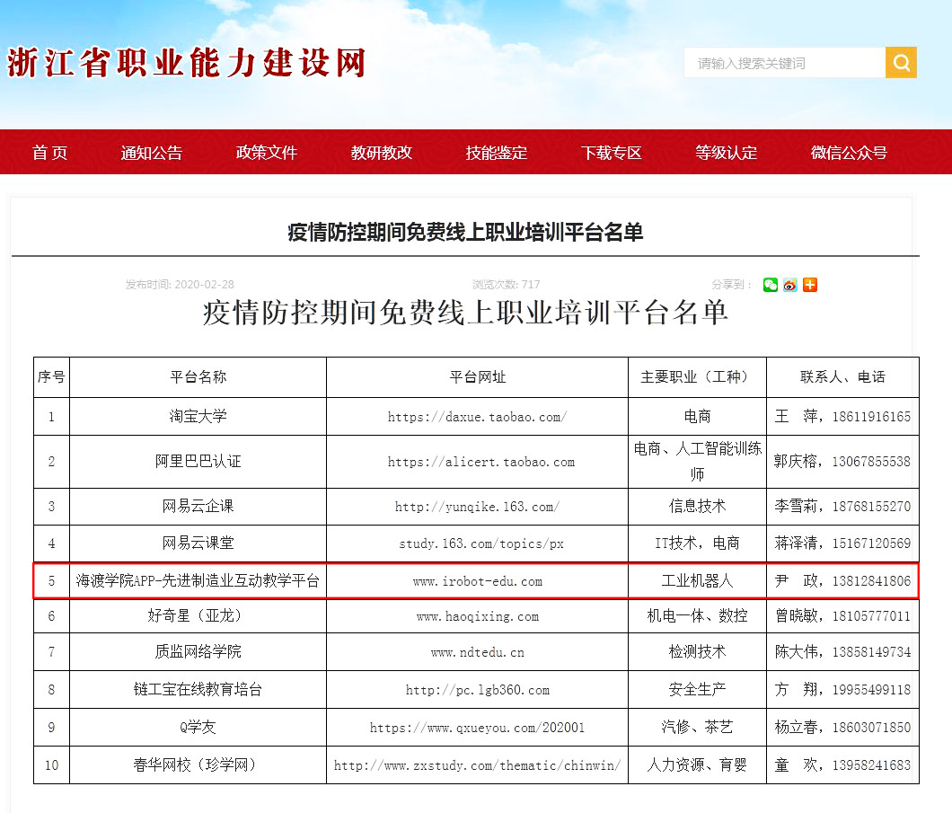The image size is (952, 813).
Task: Select the 网易云企课 platform name cell
Action: click(198, 507)
